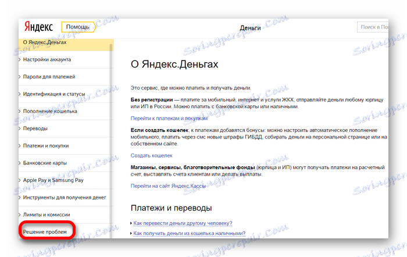Follow link Перейти к платежам и покупкам
This screenshot has width=407, height=257.
169,119
